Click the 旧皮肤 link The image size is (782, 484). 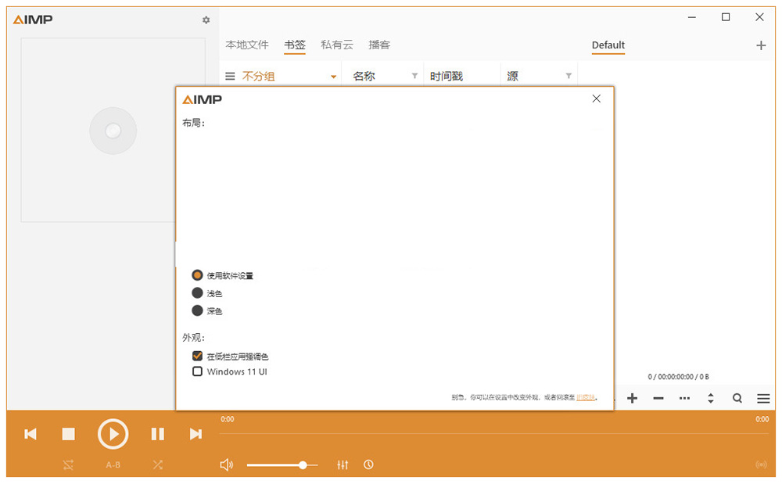pos(583,397)
